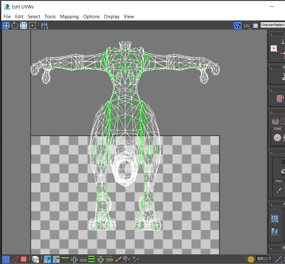Toggle the soft selection orange circle
The width and height of the screenshot is (285, 264).
251,259
